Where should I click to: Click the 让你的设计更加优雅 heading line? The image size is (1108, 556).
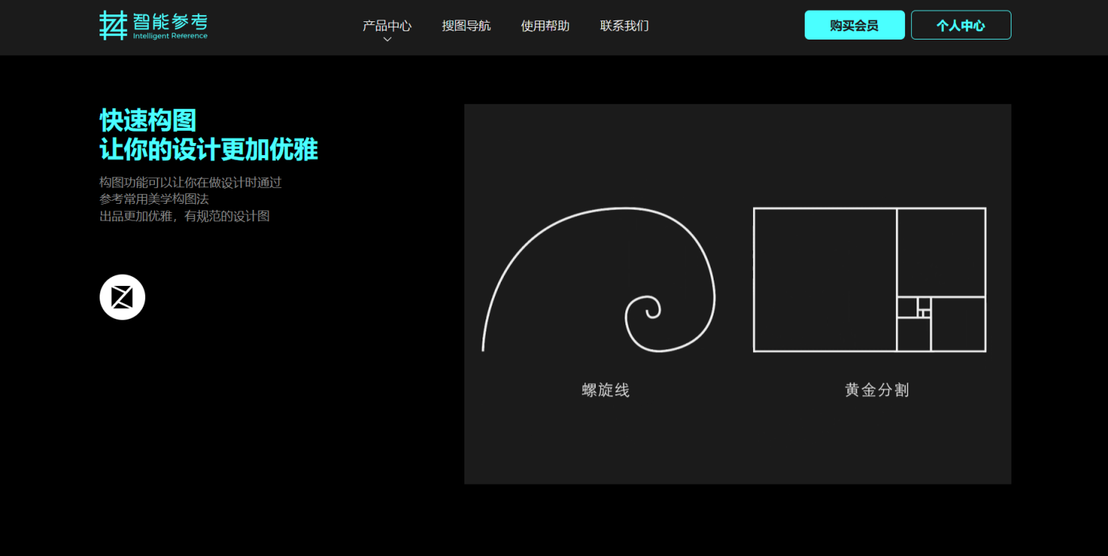point(208,150)
